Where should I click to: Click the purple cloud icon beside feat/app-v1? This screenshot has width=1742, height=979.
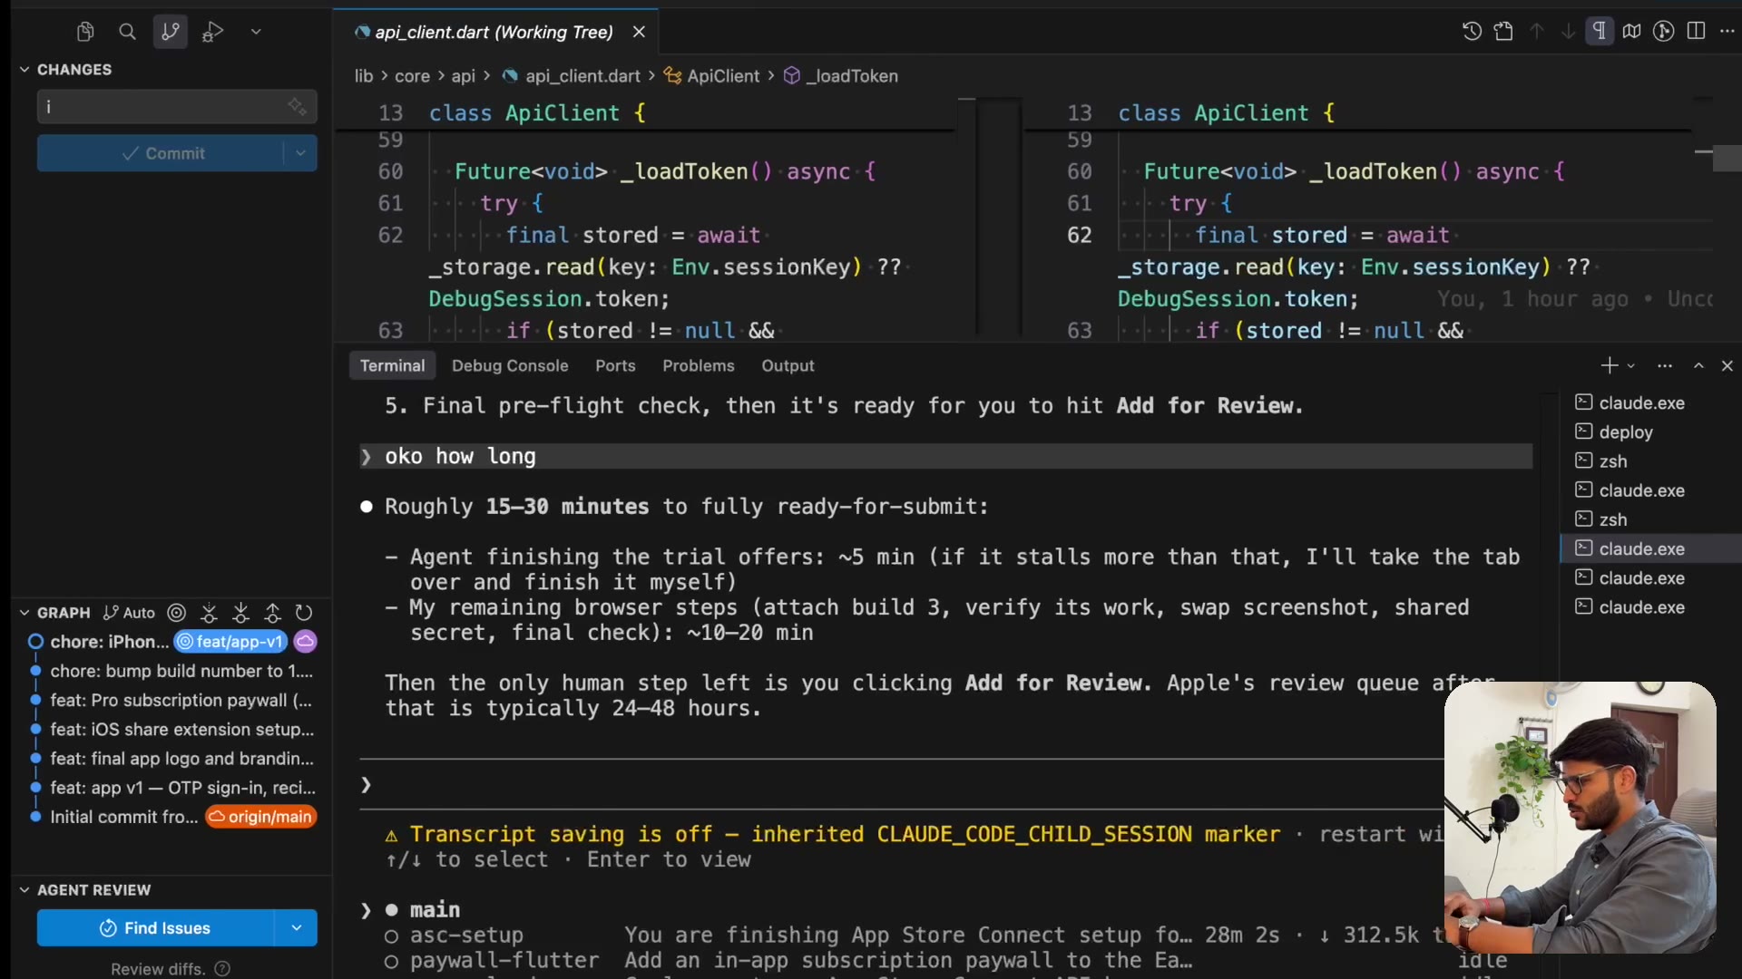306,642
